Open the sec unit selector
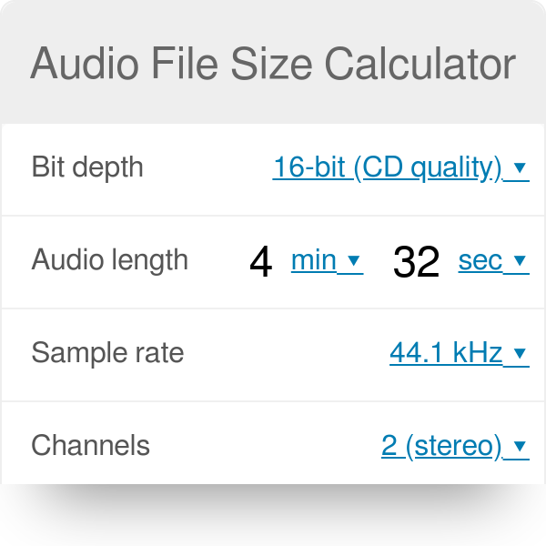The width and height of the screenshot is (546, 546). pos(480,261)
